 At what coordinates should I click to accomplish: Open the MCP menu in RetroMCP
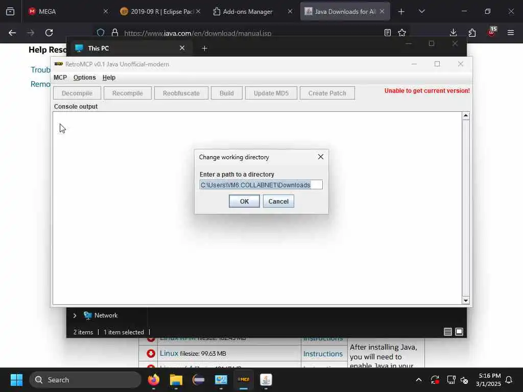click(x=60, y=78)
